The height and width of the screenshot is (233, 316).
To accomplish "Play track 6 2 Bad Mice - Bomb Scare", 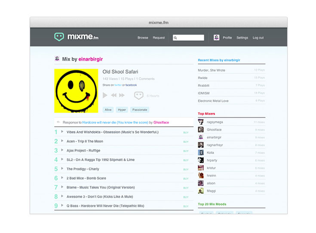I will (x=62, y=178).
